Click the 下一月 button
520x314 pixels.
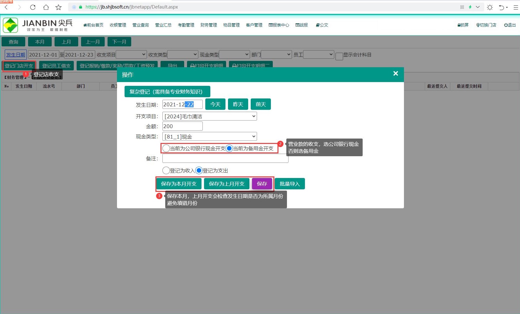pos(119,42)
